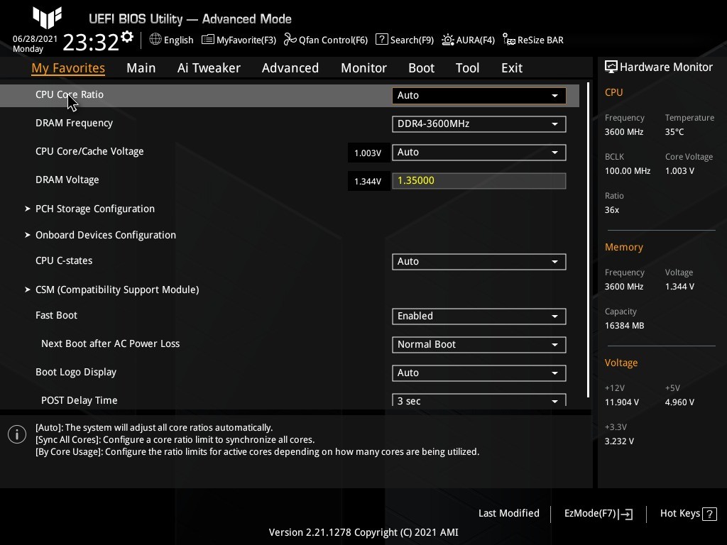Switch to the Boot tab
This screenshot has width=727, height=545.
coord(421,68)
